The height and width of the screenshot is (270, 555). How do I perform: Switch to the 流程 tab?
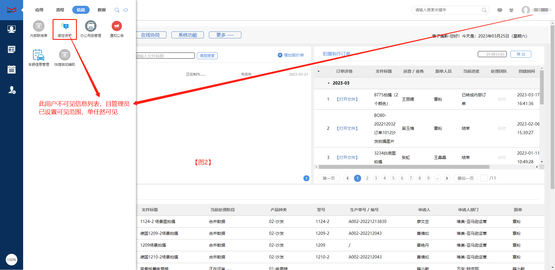(60, 10)
